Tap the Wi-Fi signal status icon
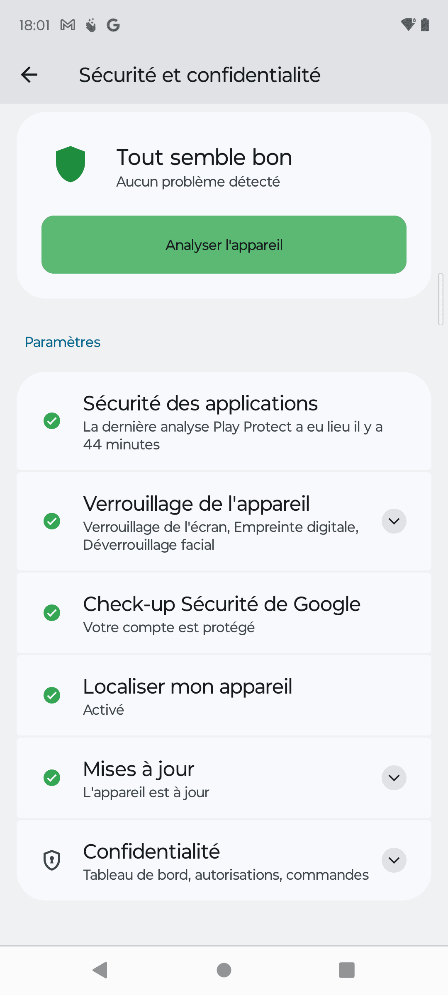Screen dimensions: 448x995 (x=408, y=25)
